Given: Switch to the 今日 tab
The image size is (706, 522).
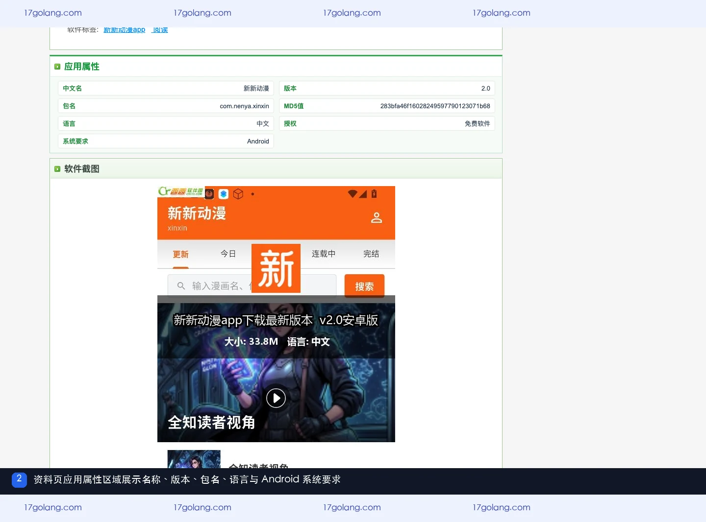Looking at the screenshot, I should [x=228, y=254].
